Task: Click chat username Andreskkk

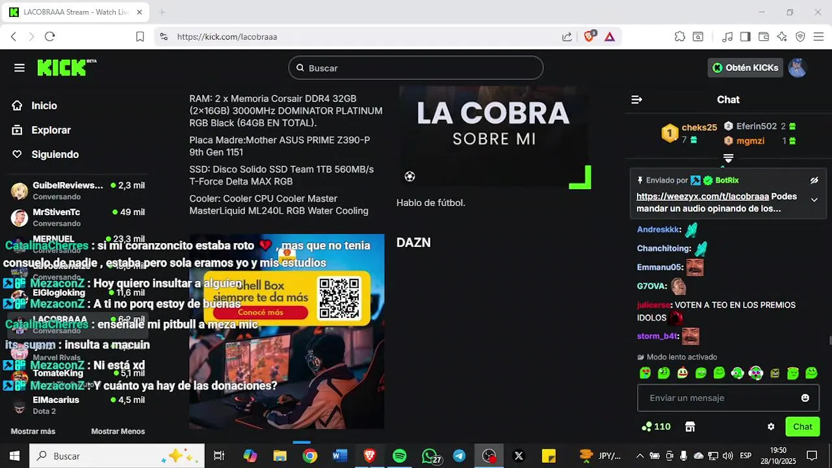Action: [x=658, y=229]
